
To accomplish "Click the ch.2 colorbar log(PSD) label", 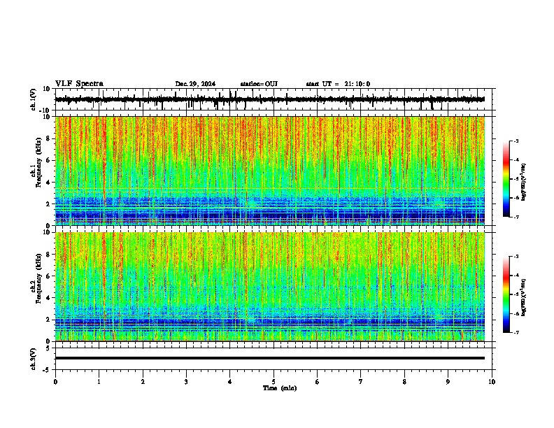I will tap(524, 297).
